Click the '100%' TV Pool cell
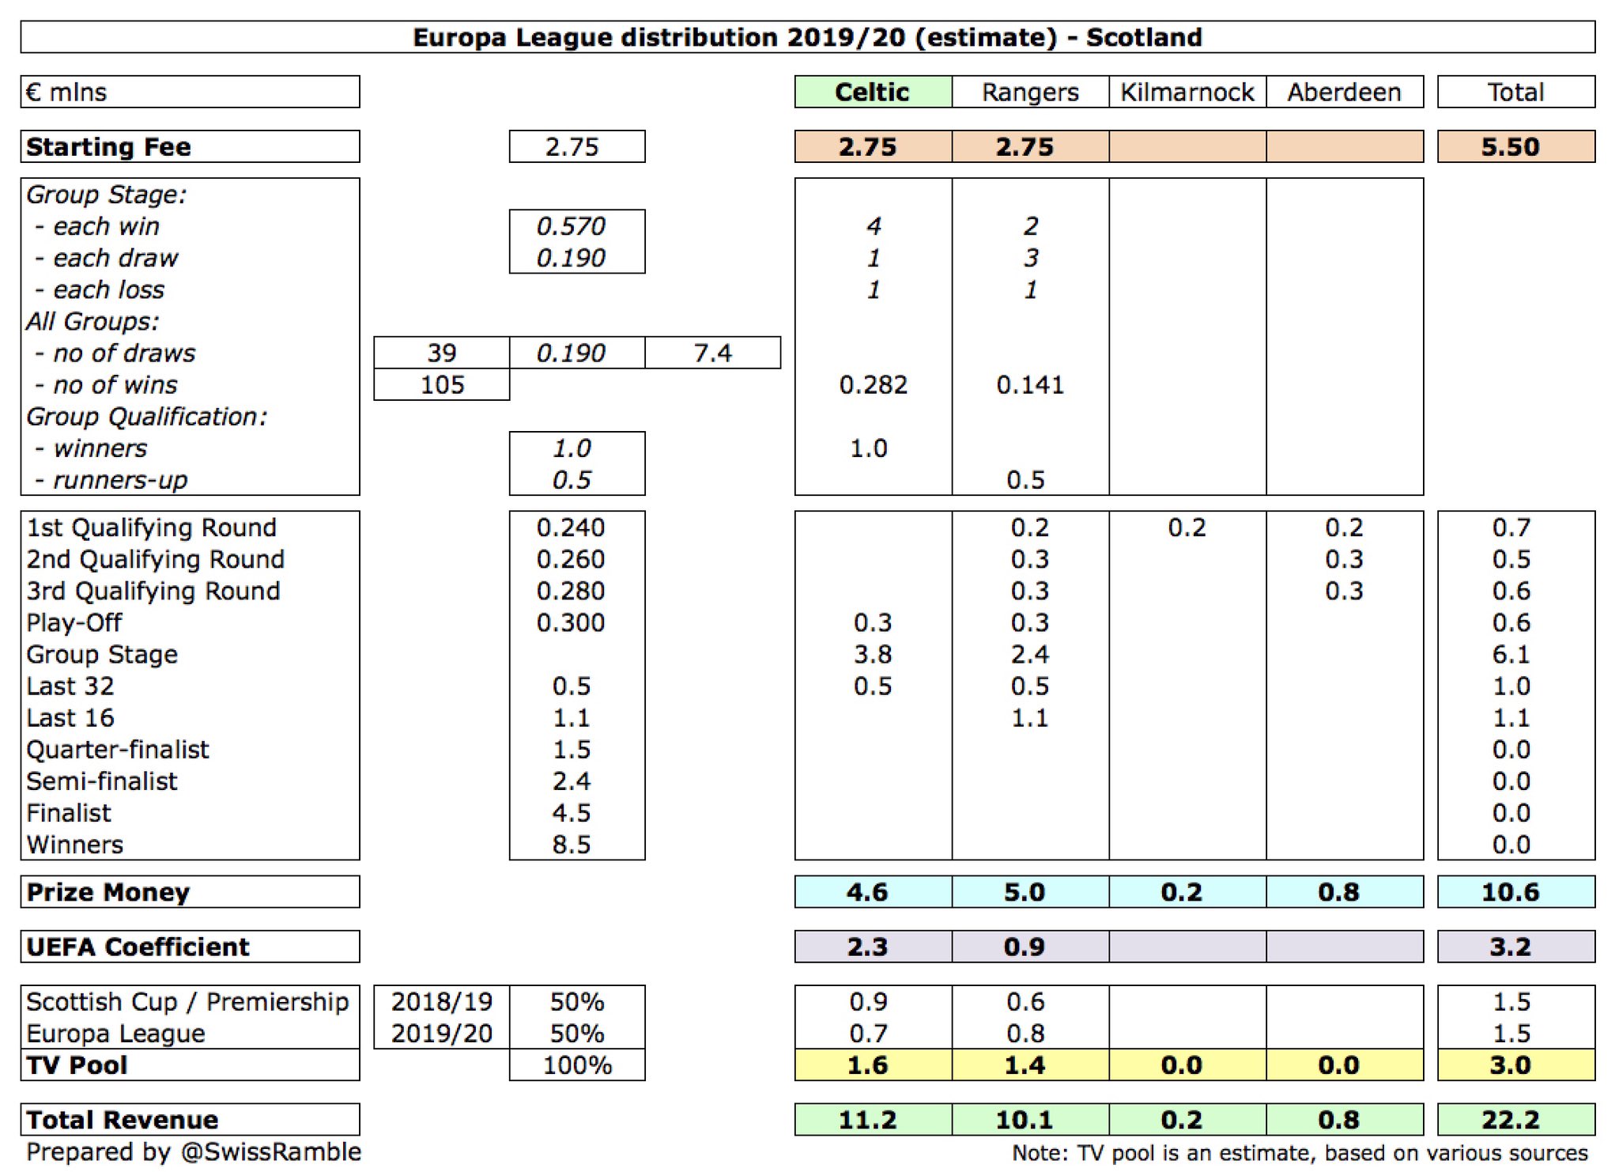The image size is (1619, 1172). point(577,1064)
